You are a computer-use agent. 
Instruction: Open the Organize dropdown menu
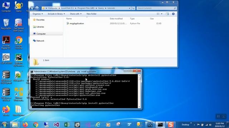[38, 14]
